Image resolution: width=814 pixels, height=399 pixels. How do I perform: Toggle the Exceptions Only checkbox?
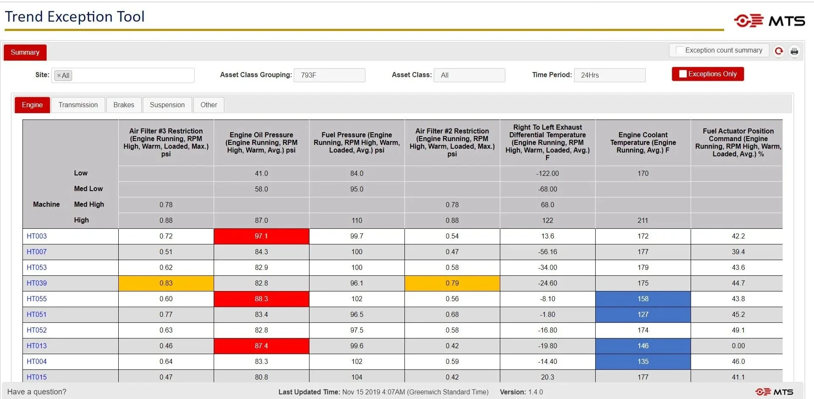pos(683,73)
